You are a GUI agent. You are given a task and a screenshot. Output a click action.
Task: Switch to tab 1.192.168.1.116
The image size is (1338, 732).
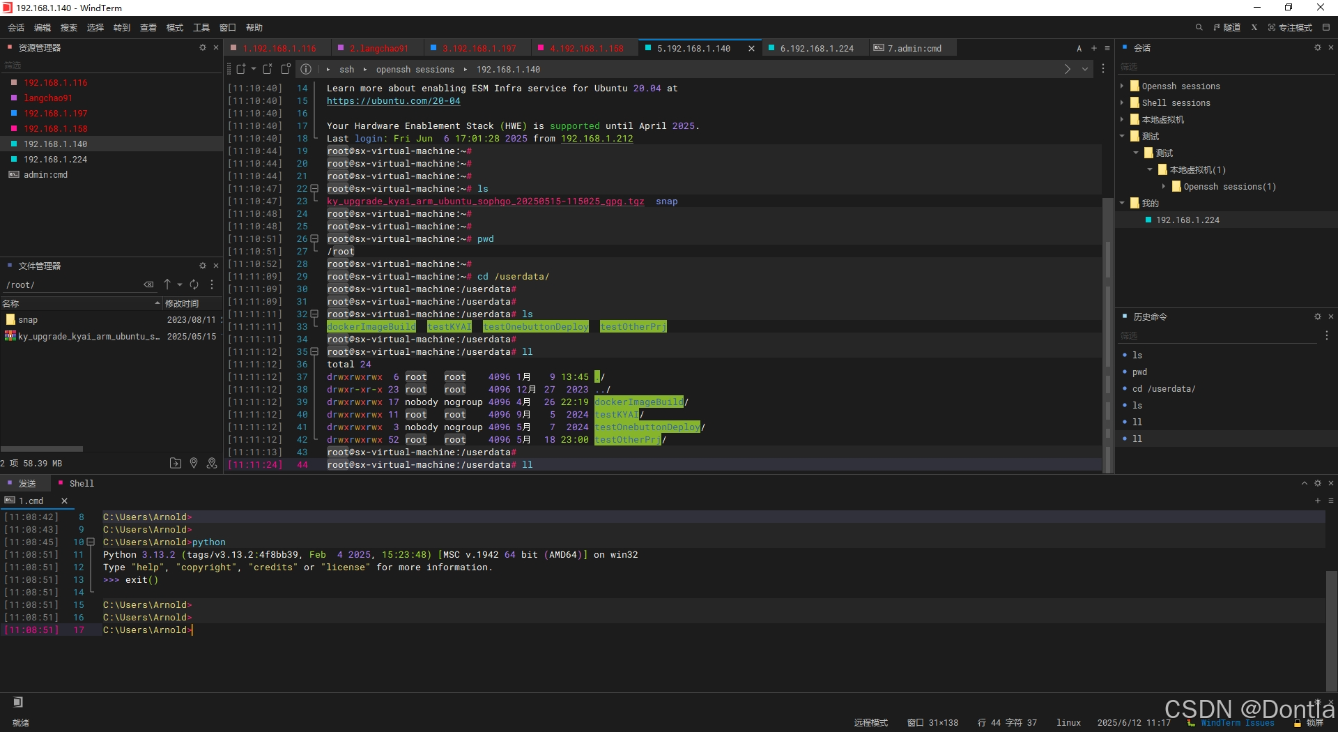[277, 48]
